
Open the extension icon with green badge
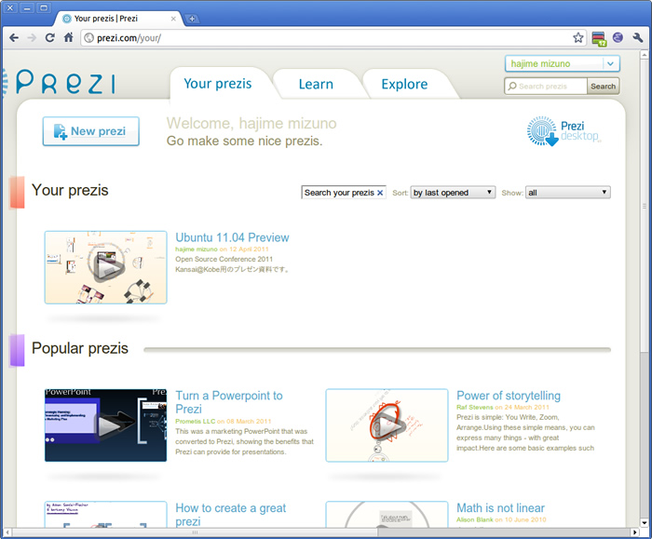pos(599,39)
